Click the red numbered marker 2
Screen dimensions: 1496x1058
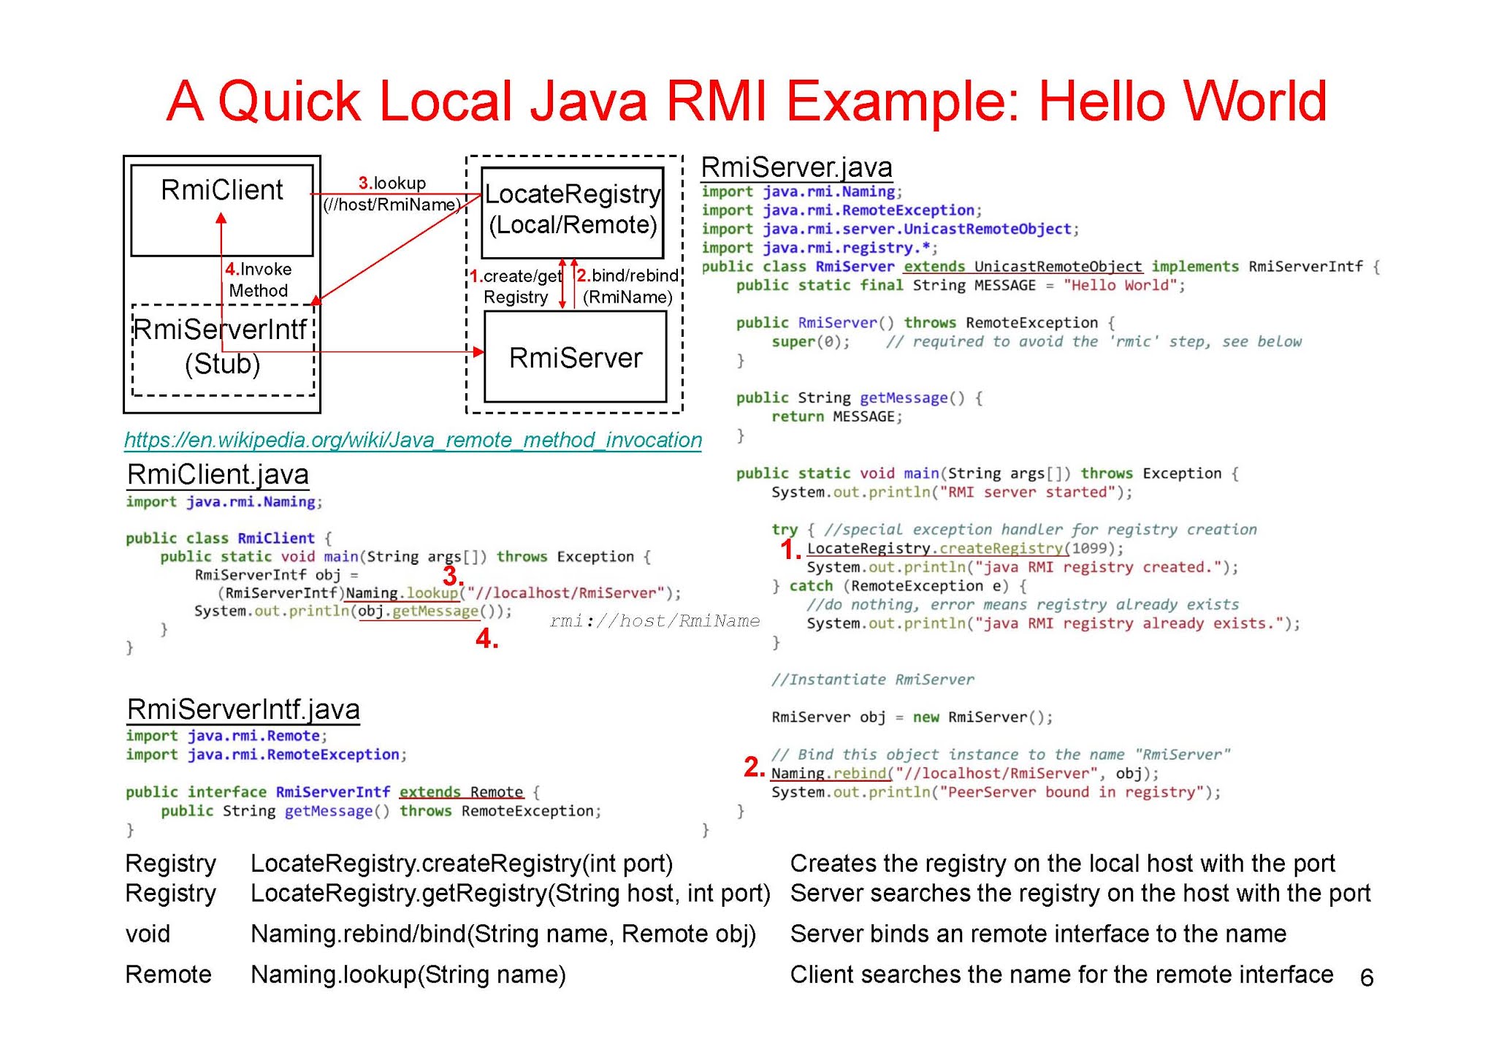752,769
